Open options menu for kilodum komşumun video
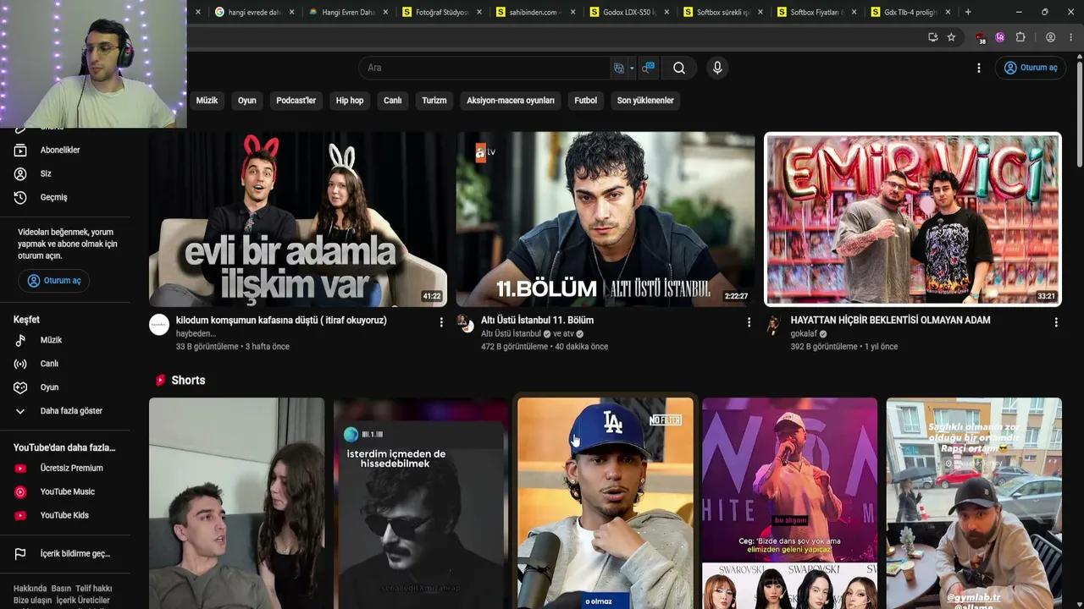The height and width of the screenshot is (609, 1084). tap(441, 322)
